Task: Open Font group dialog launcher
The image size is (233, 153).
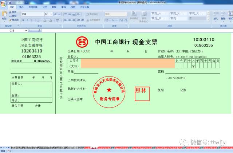Action: [61, 25]
